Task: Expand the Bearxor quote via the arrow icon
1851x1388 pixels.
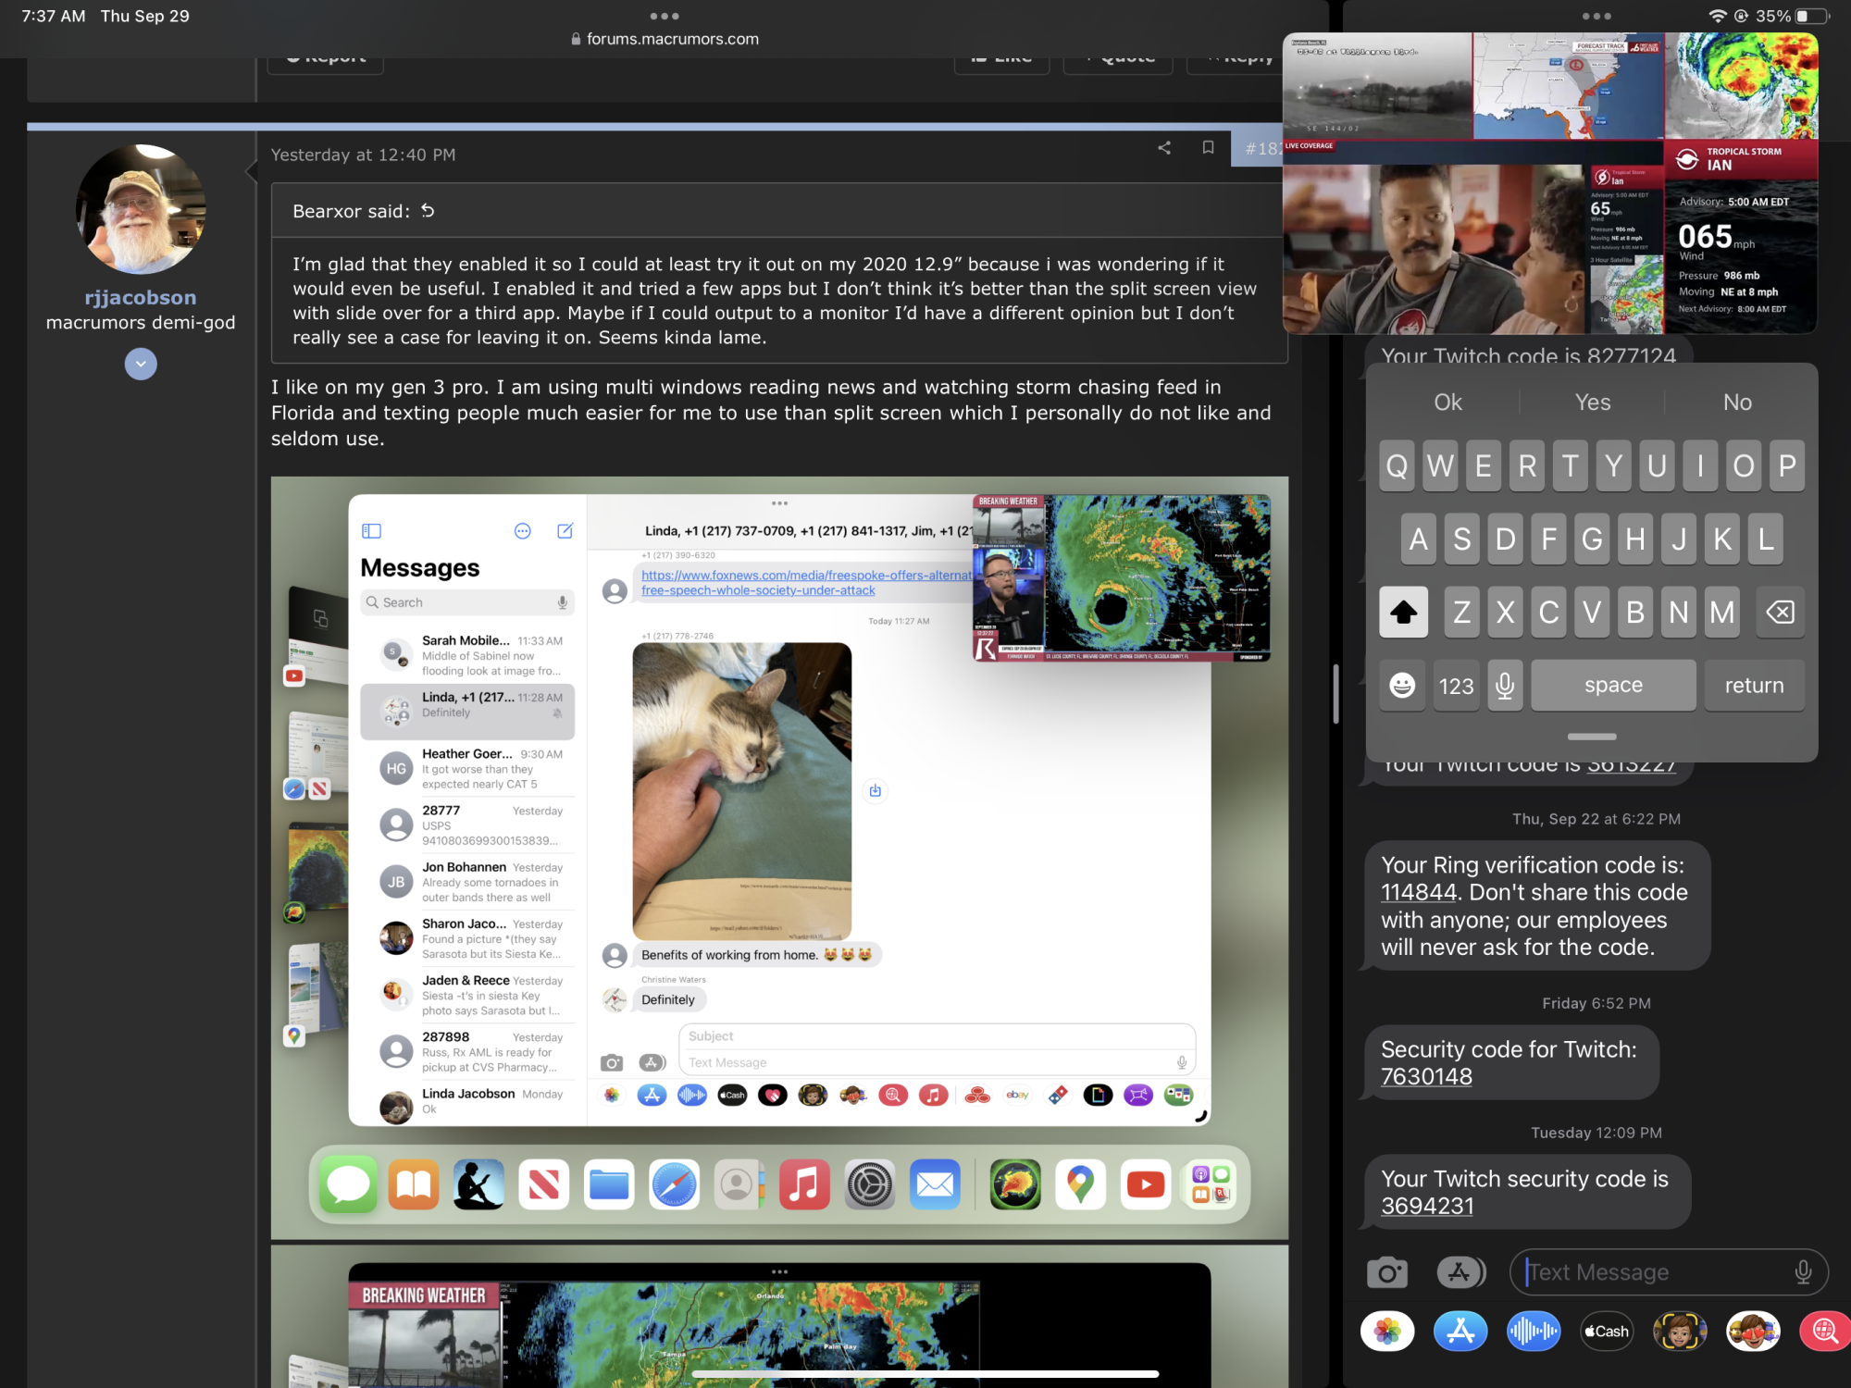Action: pyautogui.click(x=428, y=211)
